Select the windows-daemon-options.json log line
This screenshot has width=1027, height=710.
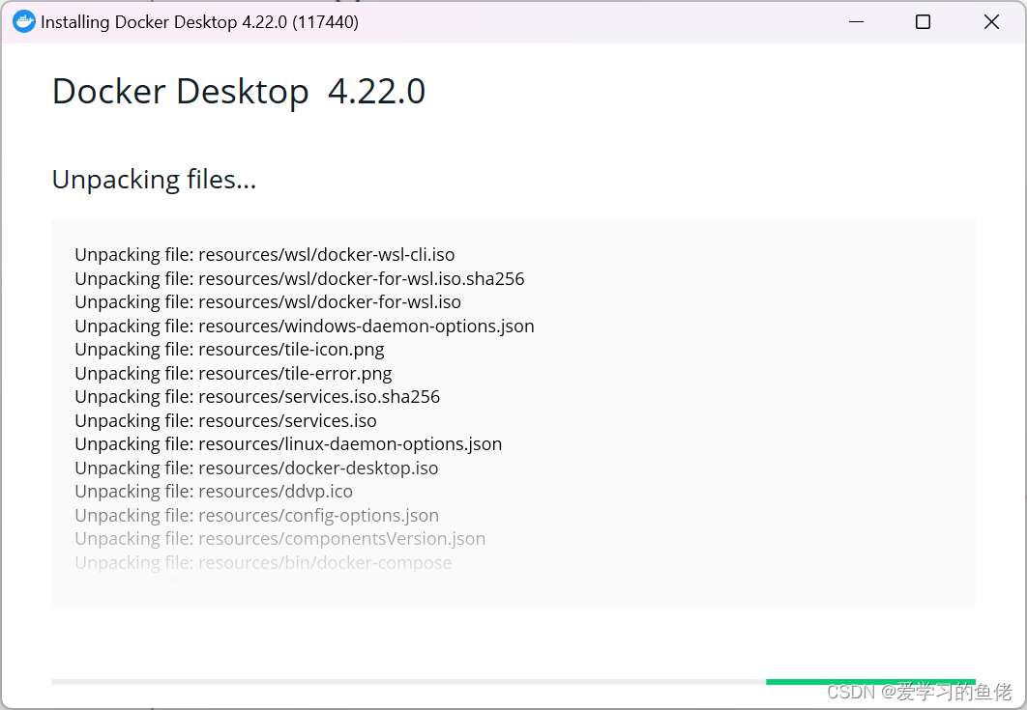305,326
